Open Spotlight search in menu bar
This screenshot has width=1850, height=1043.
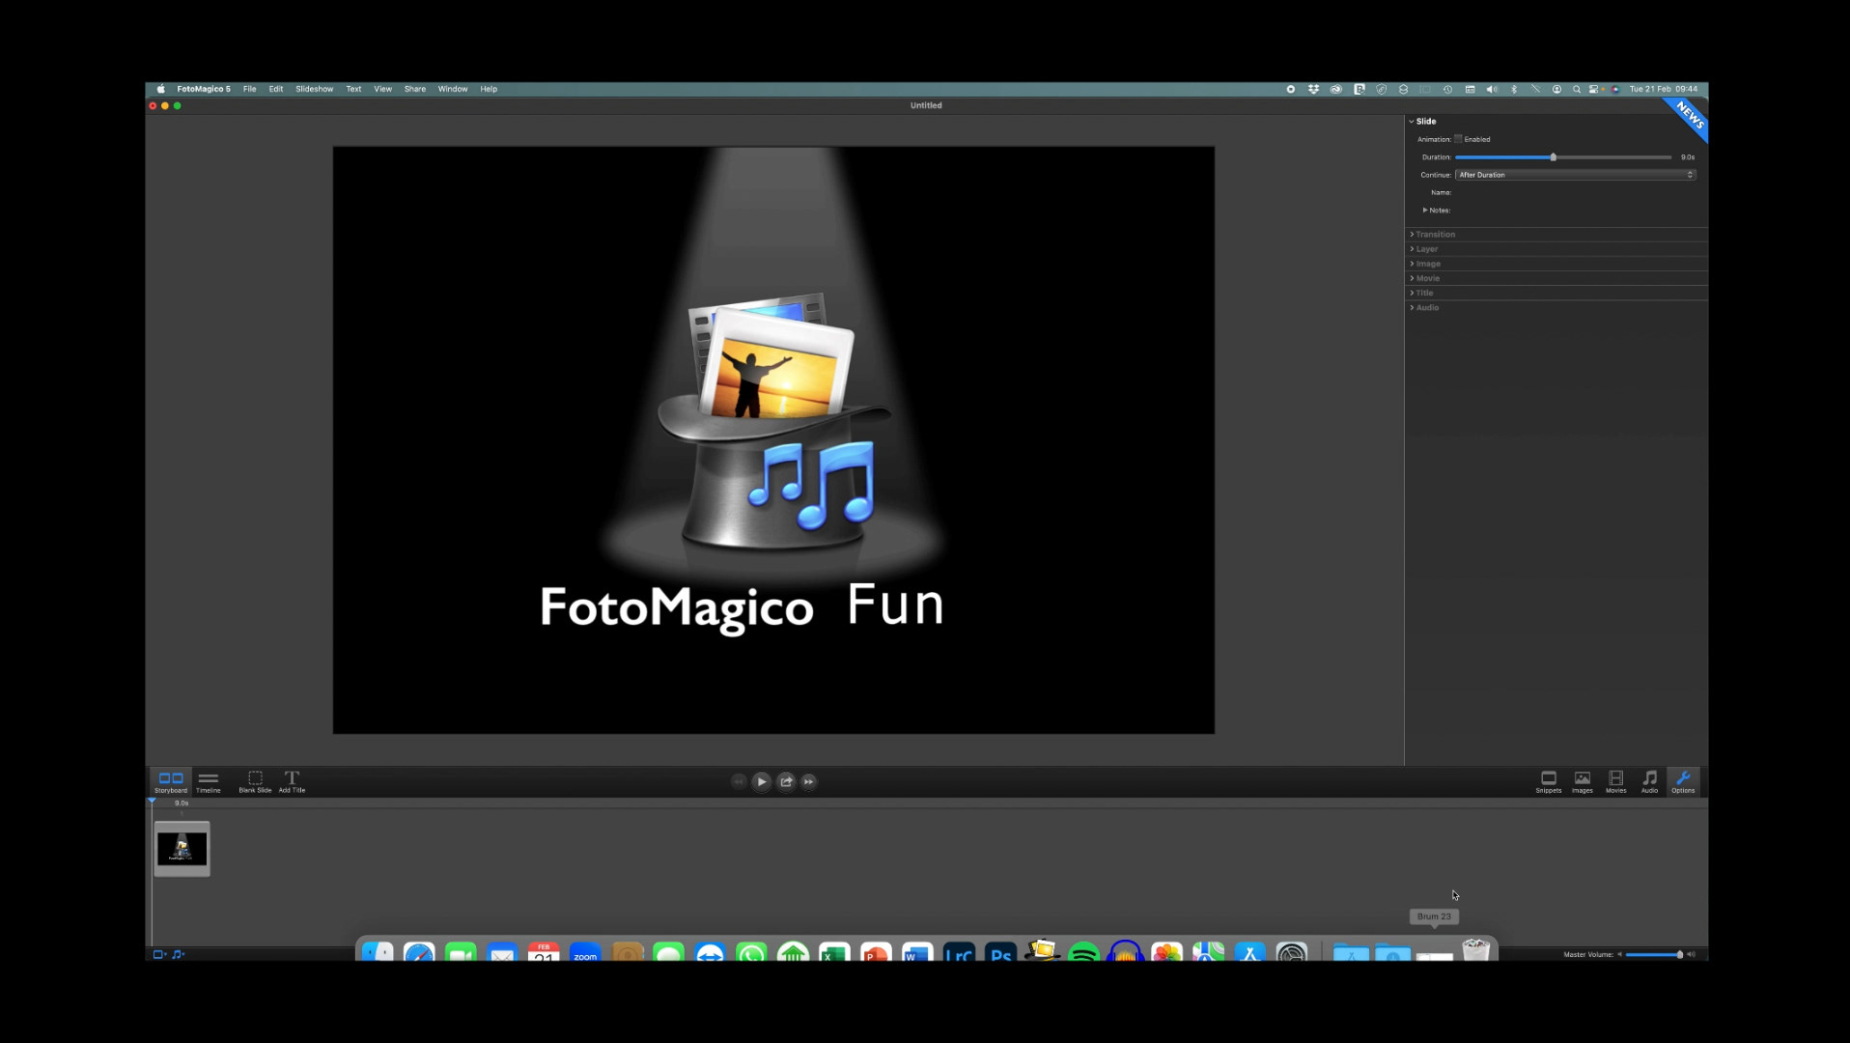pyautogui.click(x=1577, y=89)
